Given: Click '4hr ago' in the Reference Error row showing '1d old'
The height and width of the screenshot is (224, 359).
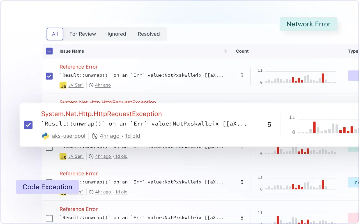Looking at the screenshot, I should 103,192.
